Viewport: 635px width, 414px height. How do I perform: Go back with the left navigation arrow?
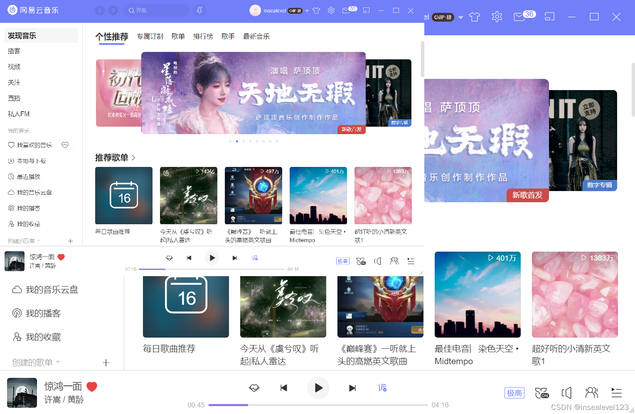[x=100, y=10]
